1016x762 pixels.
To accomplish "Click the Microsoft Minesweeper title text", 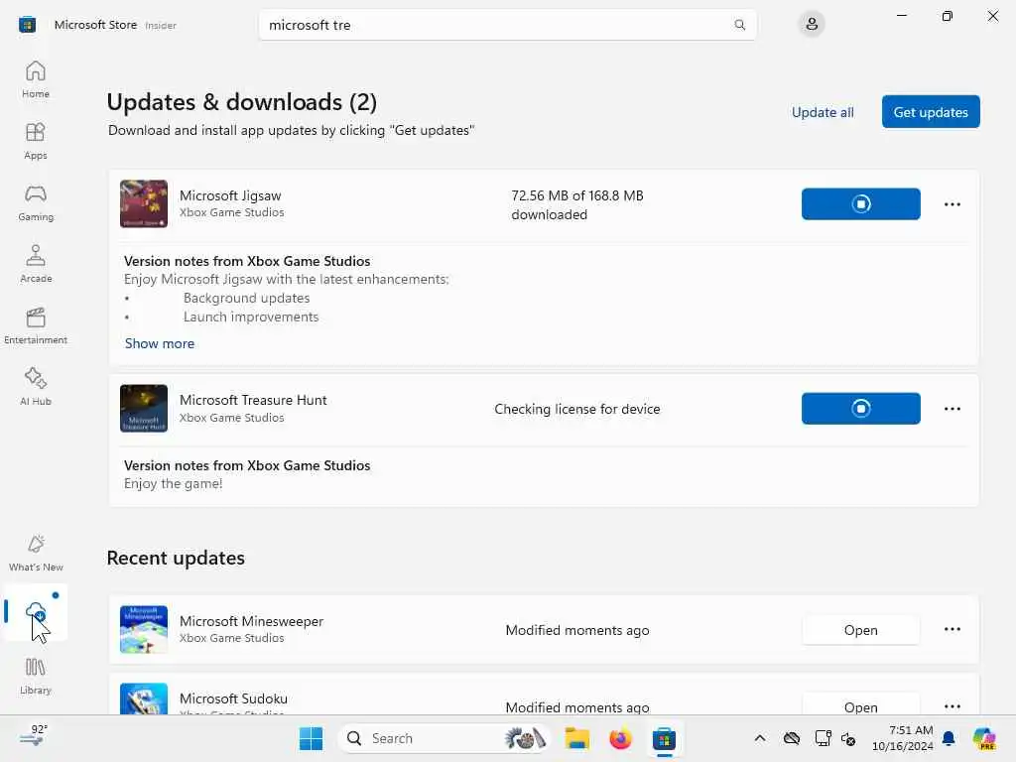I will pos(251,621).
